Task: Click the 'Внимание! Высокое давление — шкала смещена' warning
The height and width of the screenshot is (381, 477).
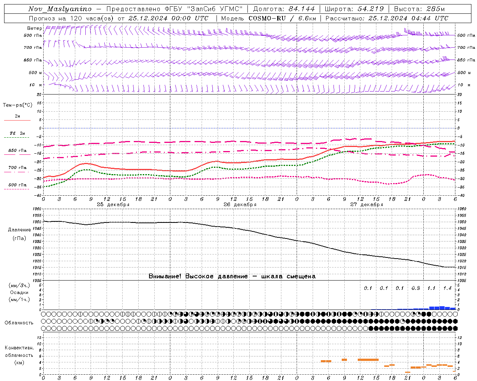Action: pos(232,276)
